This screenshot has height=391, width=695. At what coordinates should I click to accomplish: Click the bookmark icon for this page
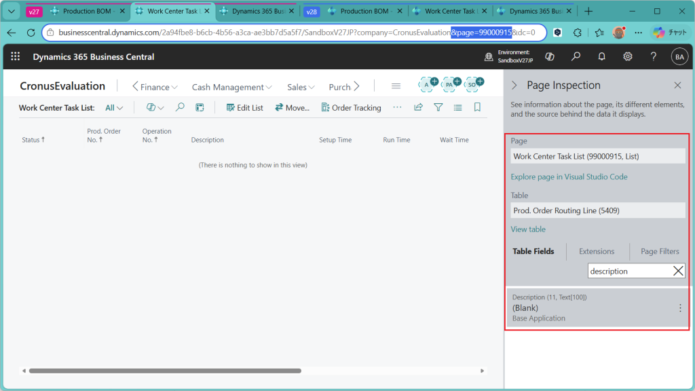point(477,107)
